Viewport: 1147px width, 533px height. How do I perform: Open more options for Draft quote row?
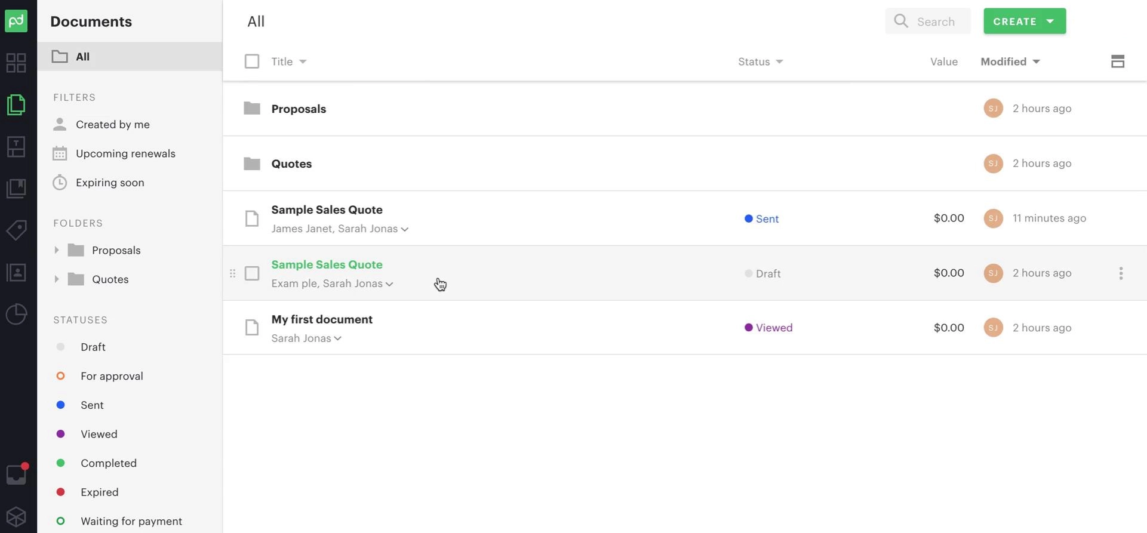coord(1121,273)
